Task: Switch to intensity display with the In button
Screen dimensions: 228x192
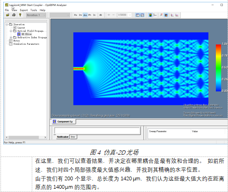Action: click(94, 15)
